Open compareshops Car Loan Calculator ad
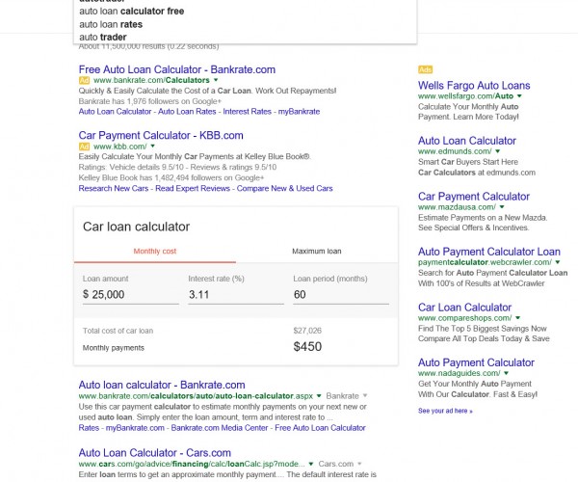Screen dimensions: 578x482 coord(465,308)
